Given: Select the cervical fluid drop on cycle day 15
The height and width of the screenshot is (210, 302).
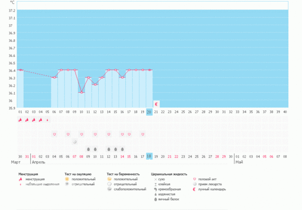Looking at the screenshot, I should (115, 149).
